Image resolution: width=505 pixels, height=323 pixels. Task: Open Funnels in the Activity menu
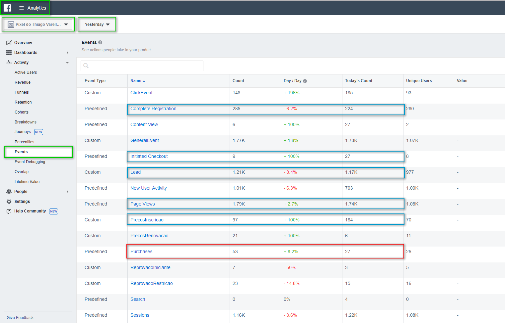click(x=22, y=92)
